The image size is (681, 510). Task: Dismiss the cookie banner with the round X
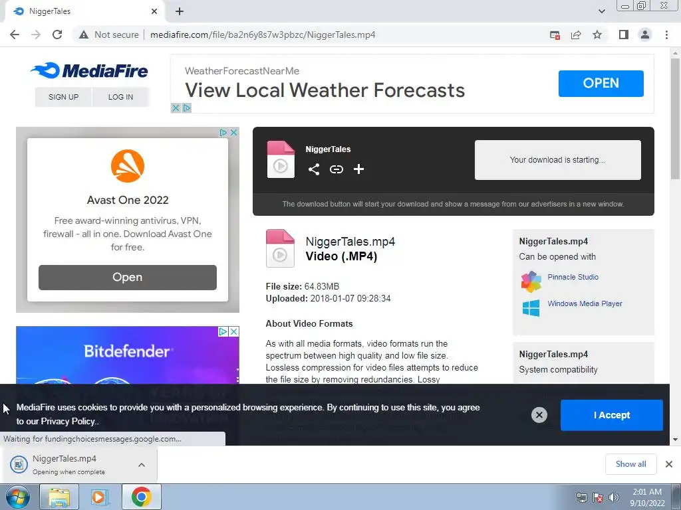[539, 415]
